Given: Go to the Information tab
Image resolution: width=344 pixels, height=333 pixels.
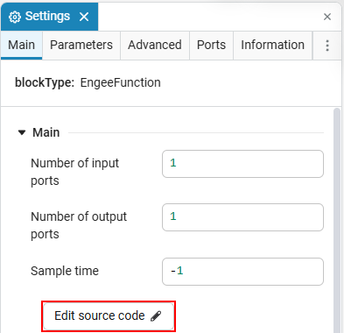Looking at the screenshot, I should click(272, 46).
